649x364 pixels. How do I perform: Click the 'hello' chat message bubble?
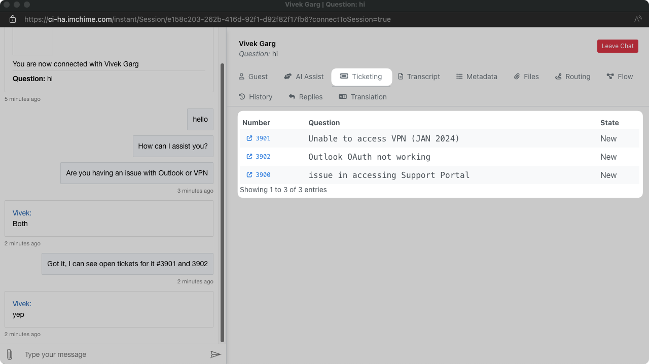pos(200,119)
